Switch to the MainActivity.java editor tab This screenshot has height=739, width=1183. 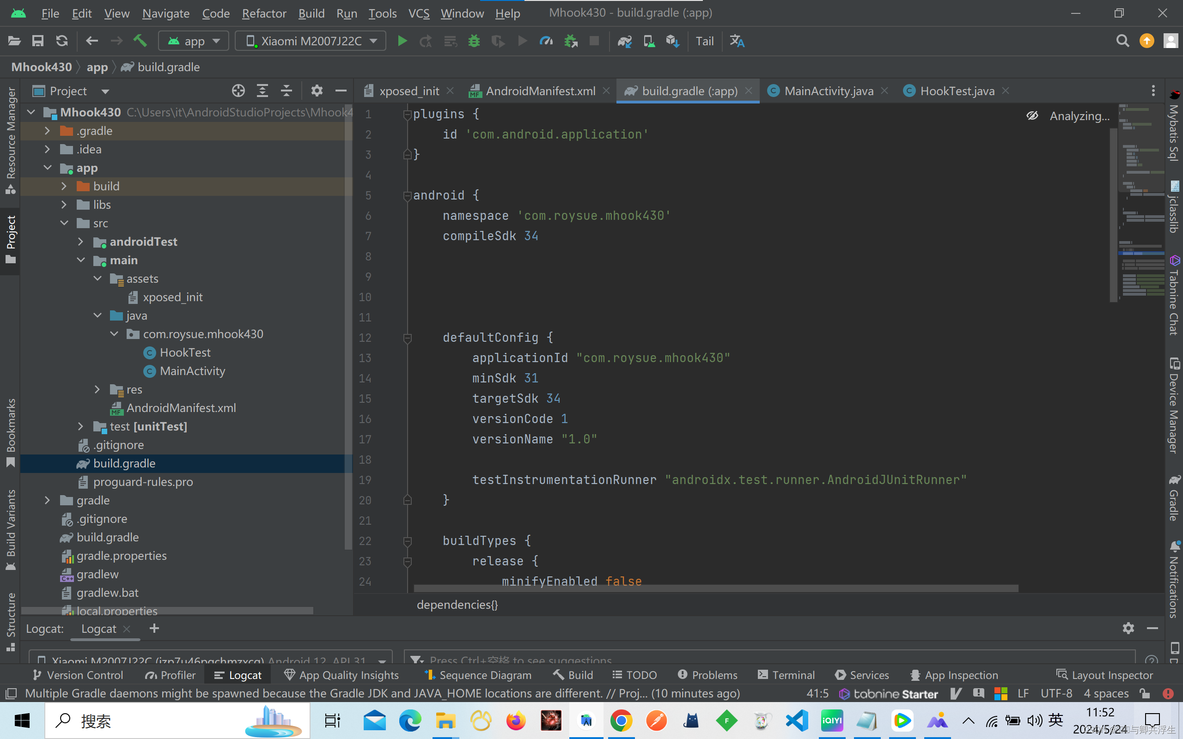(x=828, y=91)
